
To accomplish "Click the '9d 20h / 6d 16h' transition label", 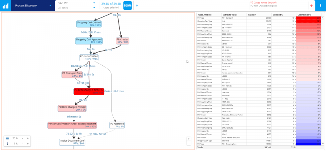I will [98, 134].
